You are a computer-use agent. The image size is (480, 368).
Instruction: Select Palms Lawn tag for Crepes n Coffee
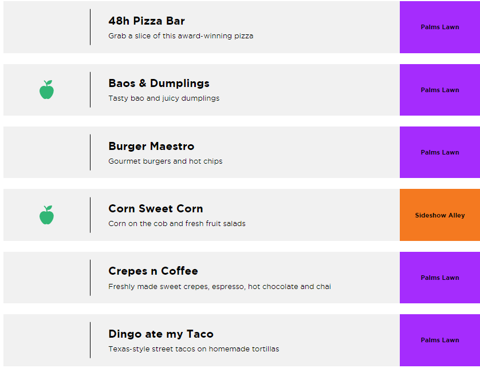click(x=440, y=278)
